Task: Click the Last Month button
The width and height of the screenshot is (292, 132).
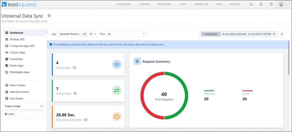Action: pos(211,34)
